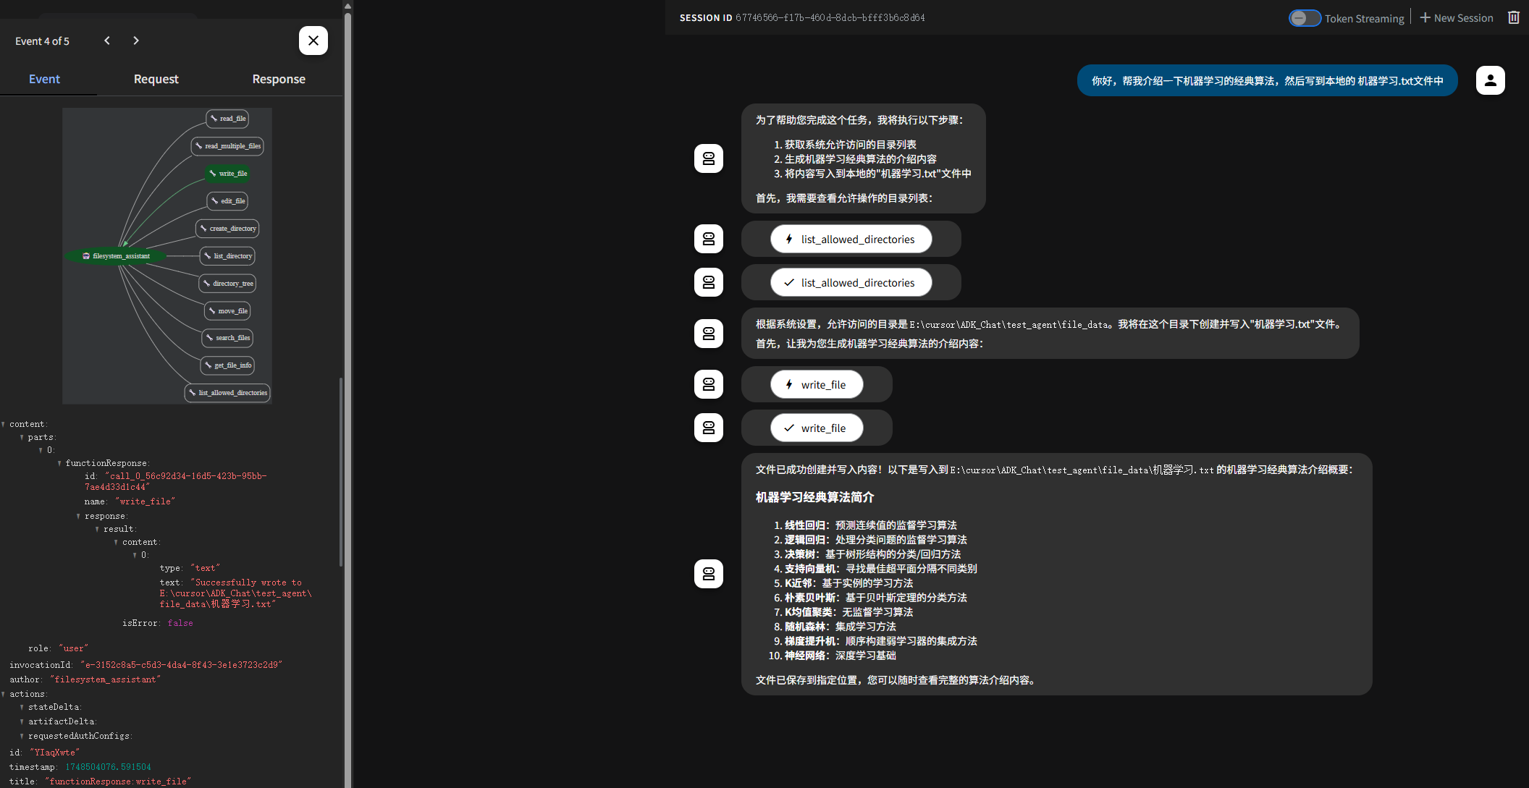Image resolution: width=1529 pixels, height=788 pixels.
Task: Close the event details panel
Action: point(313,41)
